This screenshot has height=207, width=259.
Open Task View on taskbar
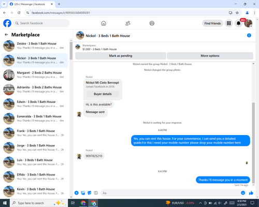[x=73, y=203]
